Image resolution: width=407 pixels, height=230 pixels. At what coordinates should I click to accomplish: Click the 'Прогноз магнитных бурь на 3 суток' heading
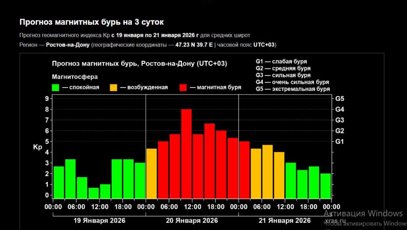point(91,22)
